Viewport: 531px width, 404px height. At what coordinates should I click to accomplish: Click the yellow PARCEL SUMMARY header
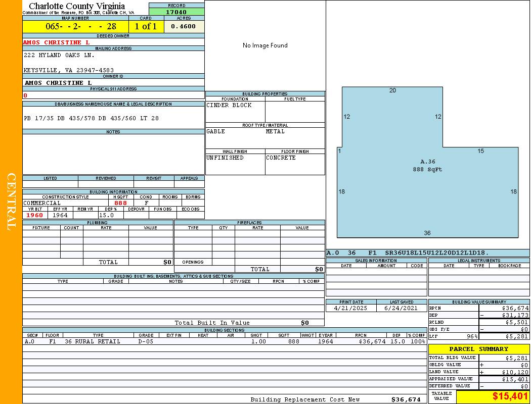[478, 349]
